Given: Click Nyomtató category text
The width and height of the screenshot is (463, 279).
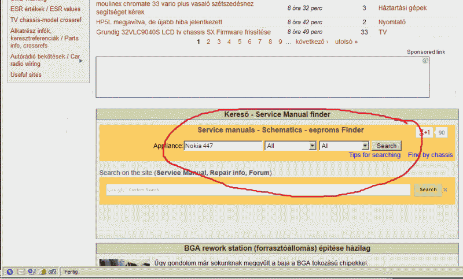Looking at the screenshot, I should [x=392, y=22].
